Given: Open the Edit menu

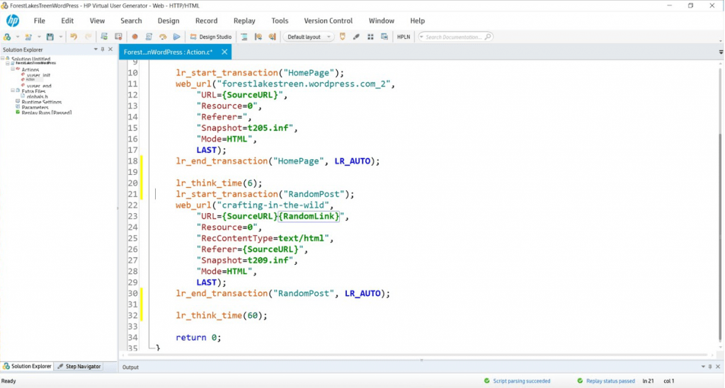Looking at the screenshot, I should coord(67,21).
